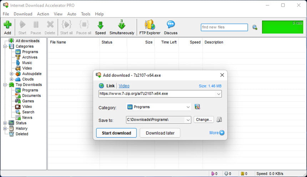Sort by Status column header
This screenshot has width=307, height=177.
[107, 42]
